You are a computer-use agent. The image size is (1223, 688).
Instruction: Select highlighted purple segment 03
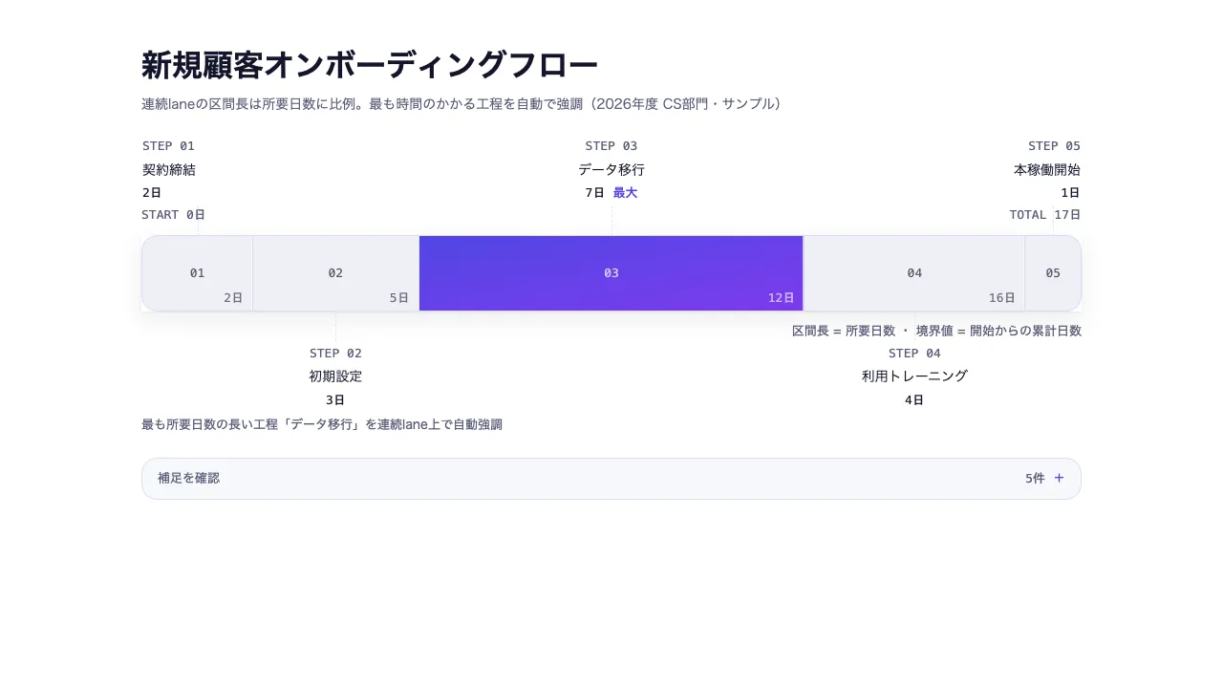(611, 273)
